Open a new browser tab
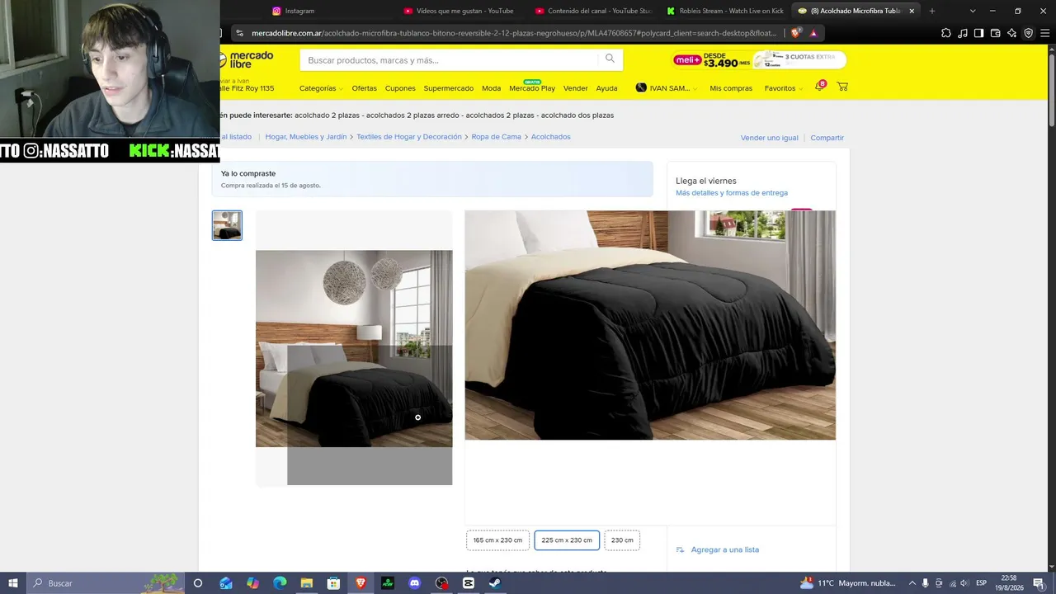The height and width of the screenshot is (594, 1056). point(932,11)
